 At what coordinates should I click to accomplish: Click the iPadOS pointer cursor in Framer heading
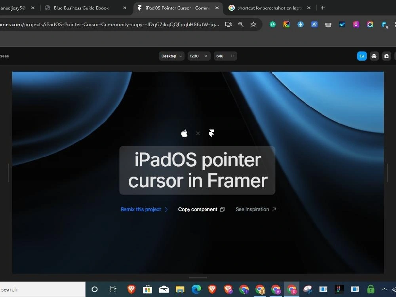pyautogui.click(x=198, y=170)
